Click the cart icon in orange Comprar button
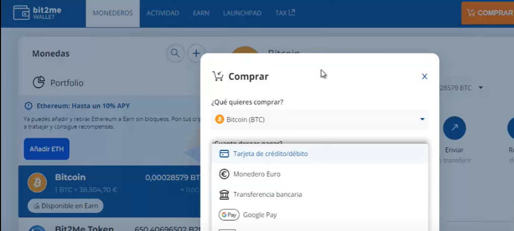 click(471, 13)
